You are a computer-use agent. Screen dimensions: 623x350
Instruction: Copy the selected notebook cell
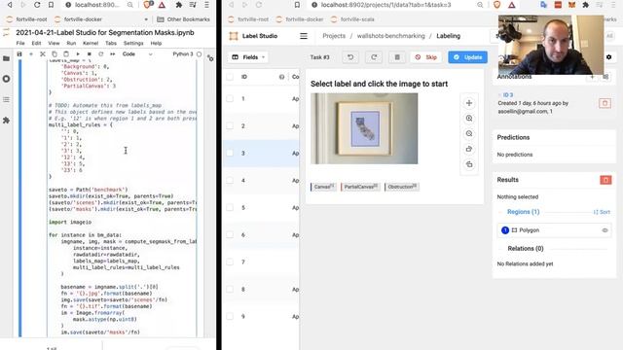click(x=55, y=54)
